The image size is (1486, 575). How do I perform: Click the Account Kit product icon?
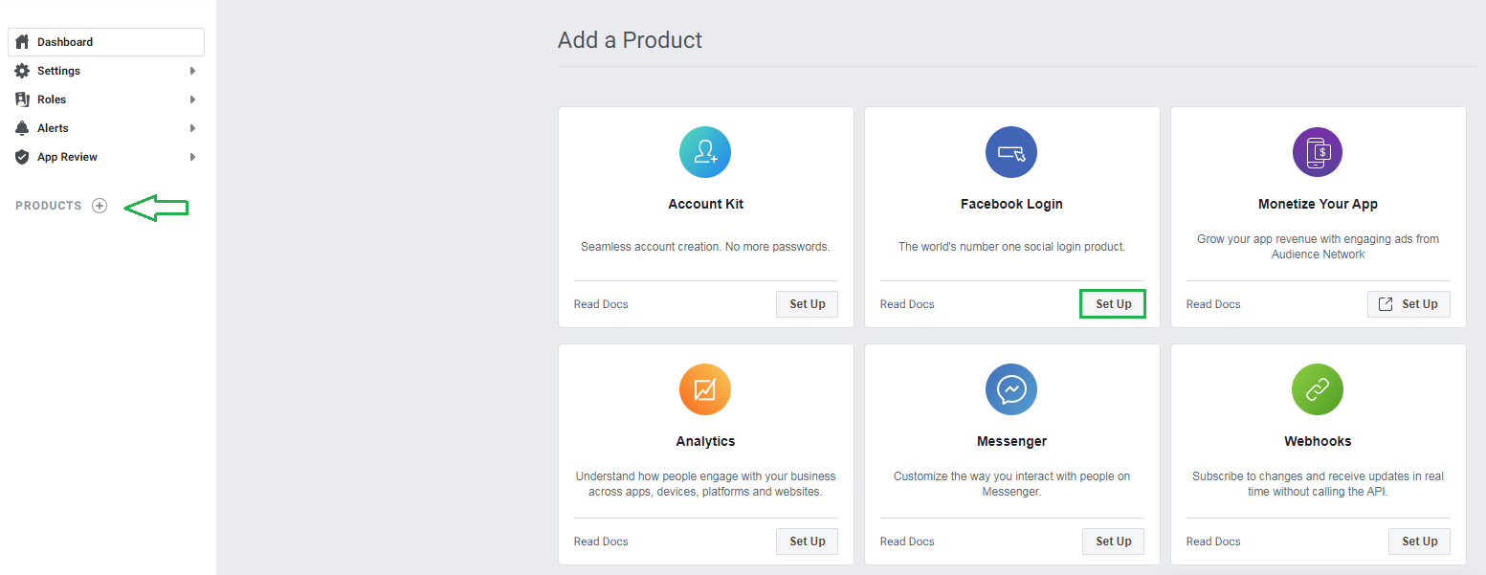tap(705, 152)
